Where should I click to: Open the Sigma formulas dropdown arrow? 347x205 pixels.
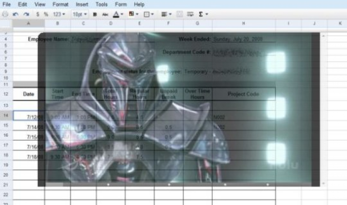[x=207, y=14]
